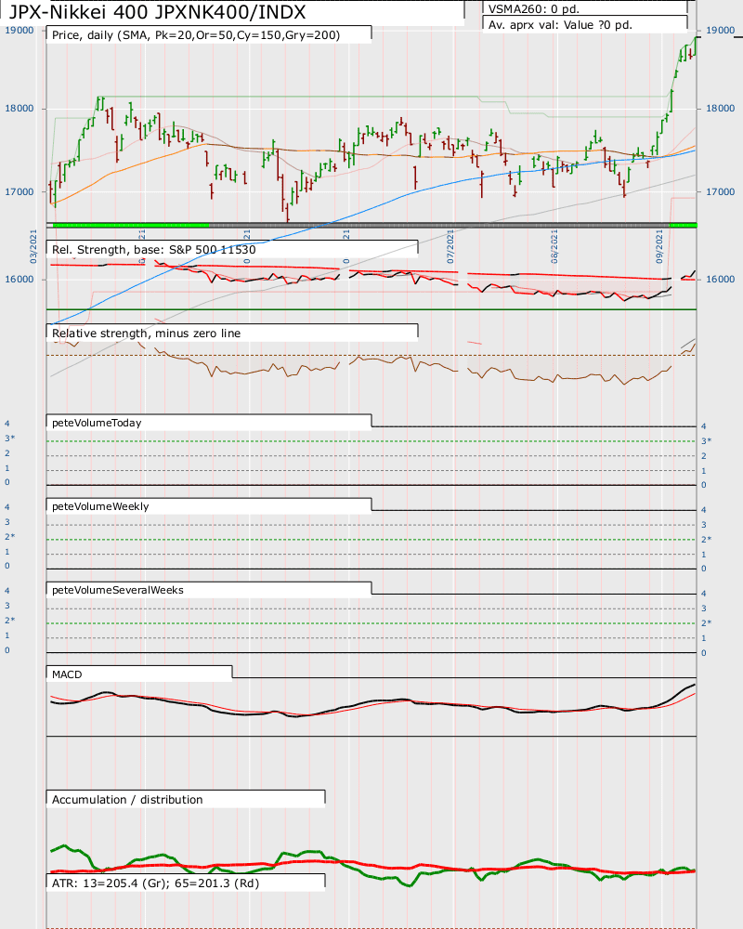The width and height of the screenshot is (743, 929).
Task: Click the 2* level on peteVolumeSeveralWeeks left scale
Action: [x=10, y=621]
